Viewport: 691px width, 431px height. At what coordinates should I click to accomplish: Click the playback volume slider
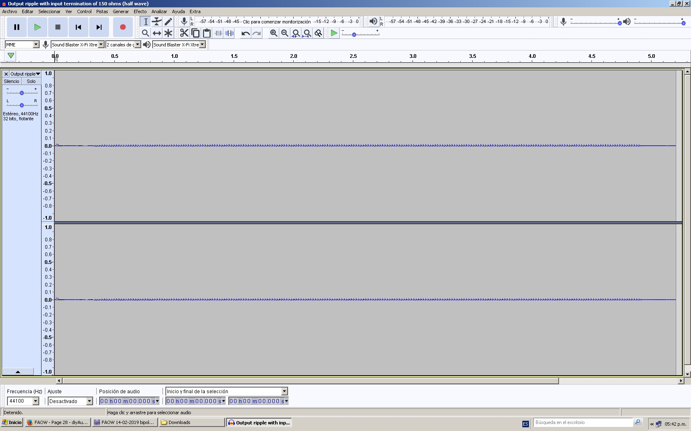coord(659,23)
